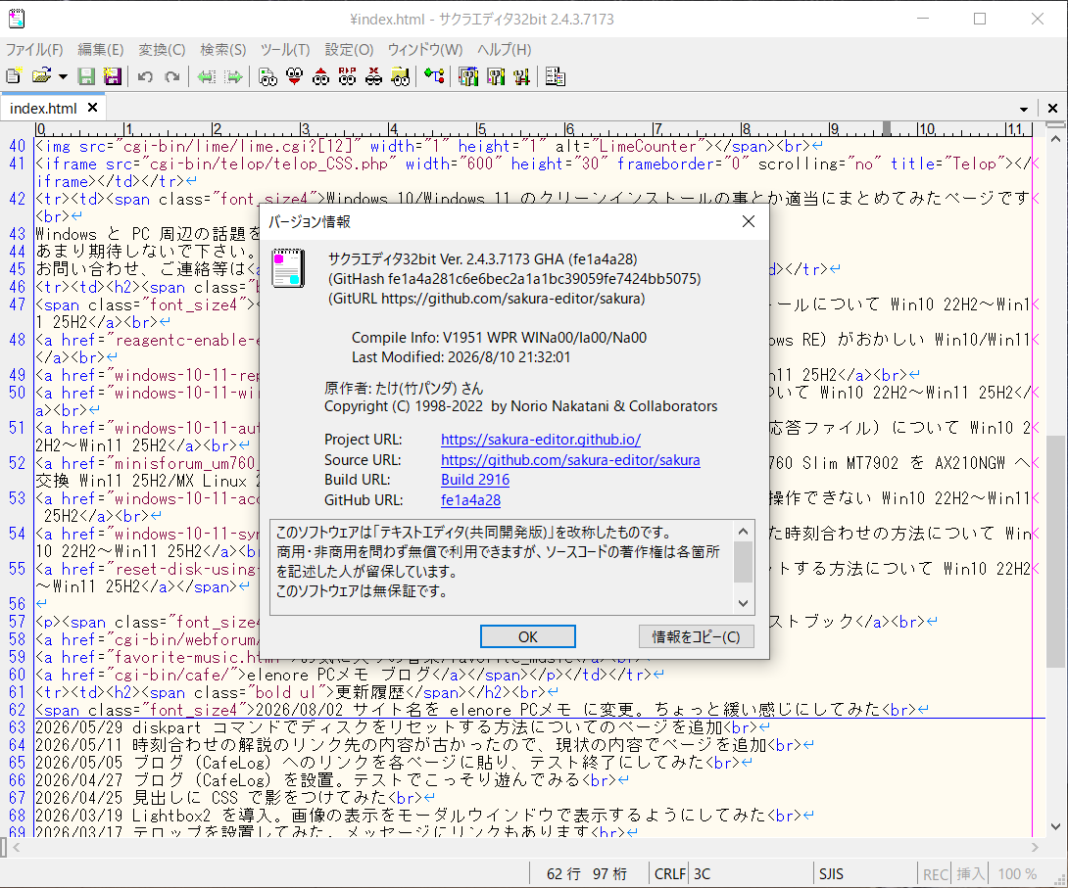Viewport: 1068px width, 888px height.
Task: Open the Build 2916 link
Action: (475, 480)
